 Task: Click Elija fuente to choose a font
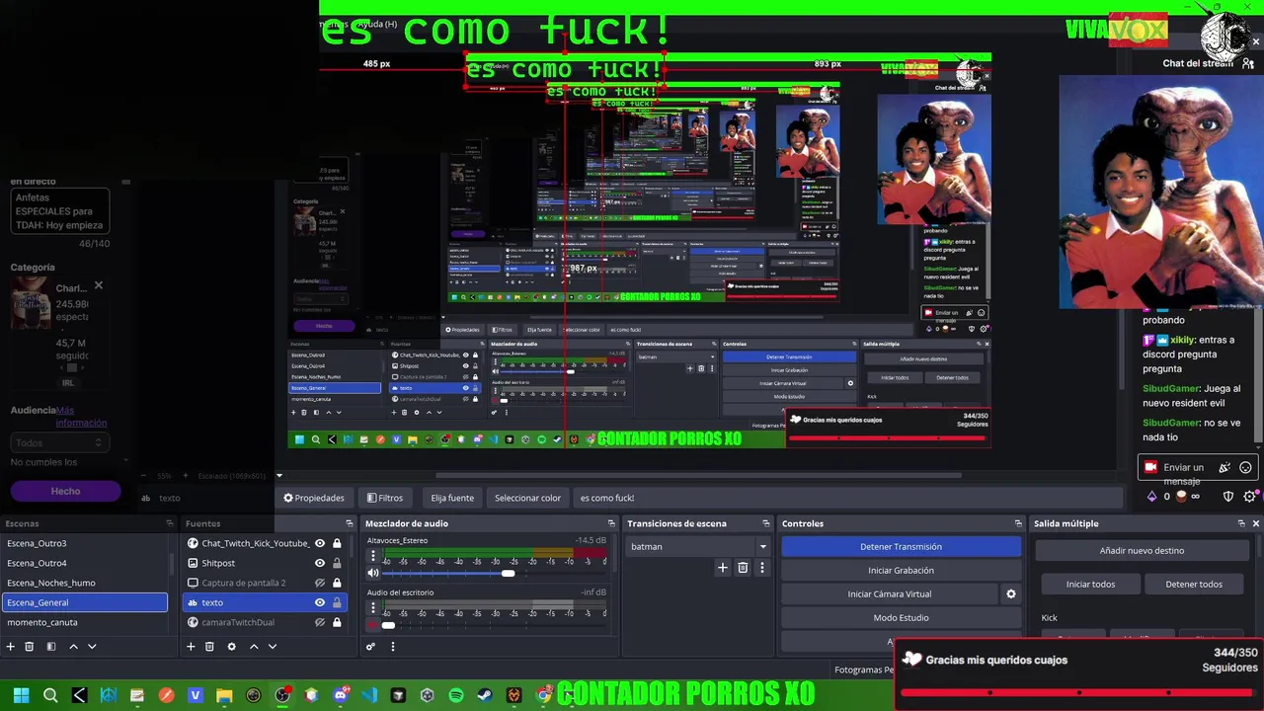point(452,498)
